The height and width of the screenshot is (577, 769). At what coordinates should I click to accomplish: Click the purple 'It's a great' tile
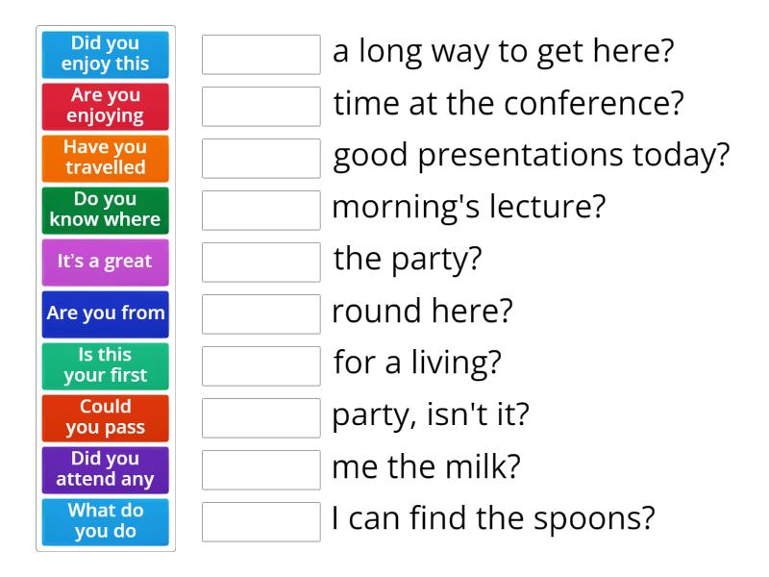106,263
